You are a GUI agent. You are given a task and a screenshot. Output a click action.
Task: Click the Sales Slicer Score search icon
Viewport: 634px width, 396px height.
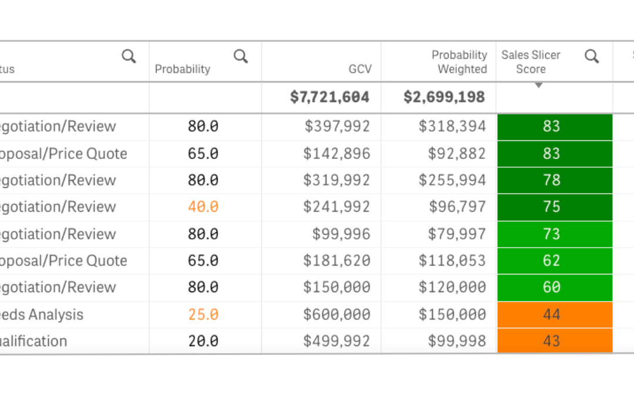[x=592, y=56]
